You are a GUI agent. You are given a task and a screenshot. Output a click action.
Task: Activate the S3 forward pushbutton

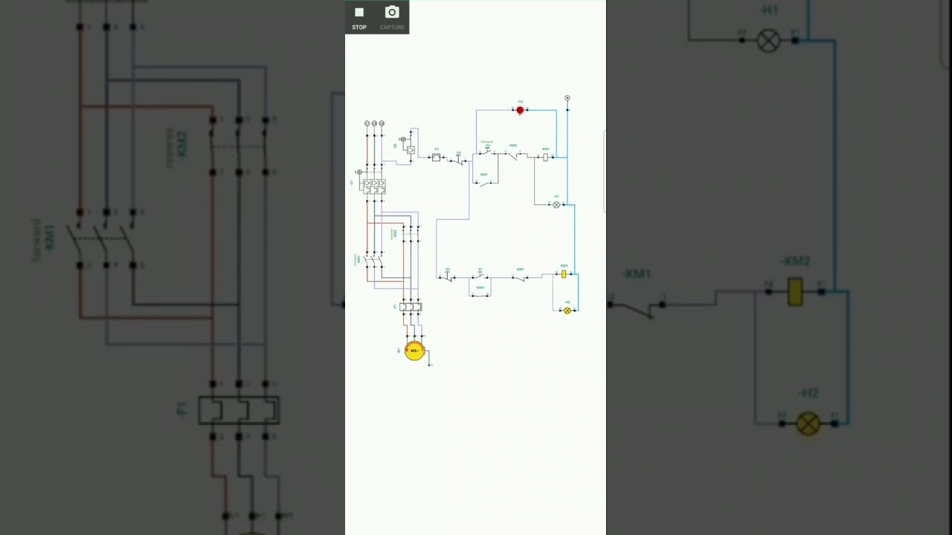(486, 152)
